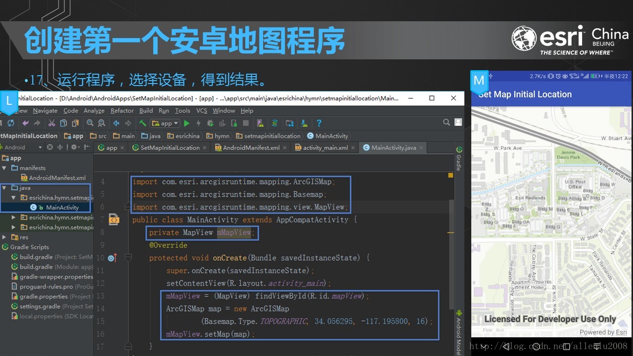This screenshot has width=633, height=356.
Task: Switch to the activity_main.xml tab
Action: tap(325, 147)
